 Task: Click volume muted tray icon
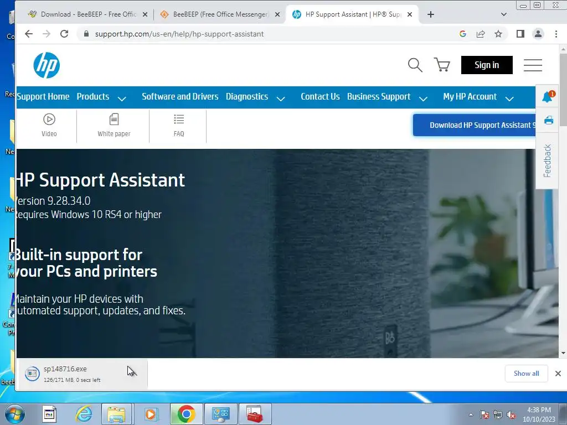tap(511, 415)
